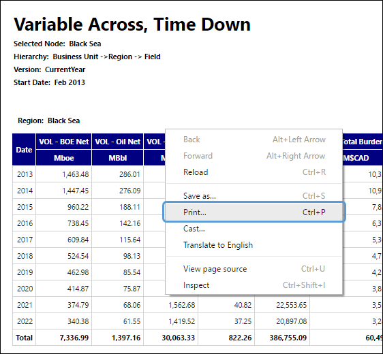Click the Total row label

click(24, 338)
